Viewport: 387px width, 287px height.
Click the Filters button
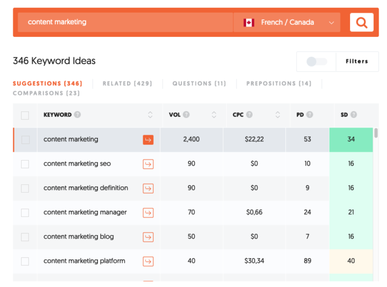pyautogui.click(x=357, y=61)
